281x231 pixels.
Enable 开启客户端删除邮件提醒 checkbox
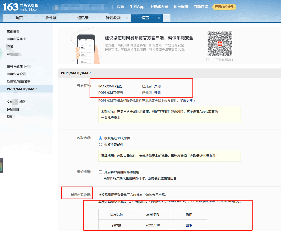(101, 172)
